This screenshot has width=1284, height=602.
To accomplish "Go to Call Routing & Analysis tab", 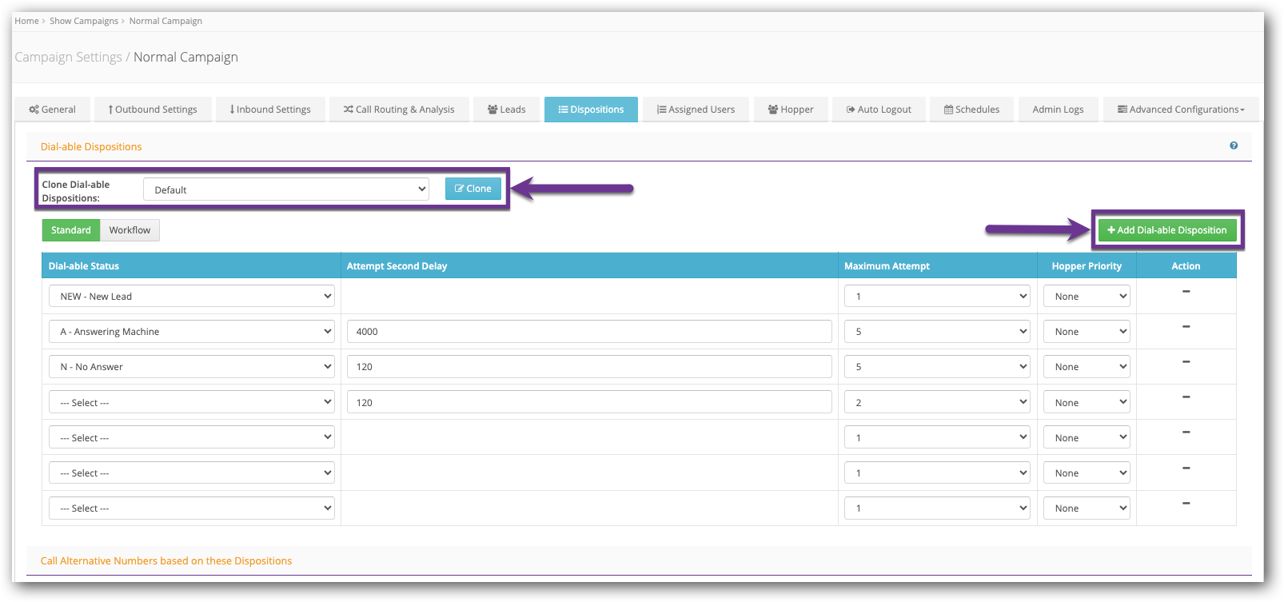I will click(x=399, y=110).
